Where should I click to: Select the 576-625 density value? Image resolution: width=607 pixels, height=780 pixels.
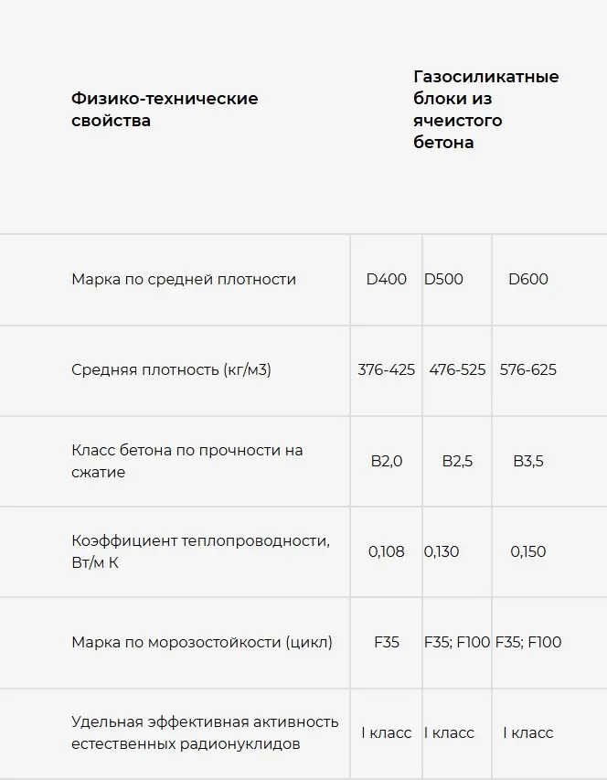click(528, 370)
